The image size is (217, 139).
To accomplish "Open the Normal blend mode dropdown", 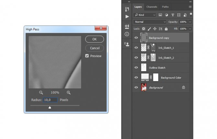I will (x=150, y=22).
